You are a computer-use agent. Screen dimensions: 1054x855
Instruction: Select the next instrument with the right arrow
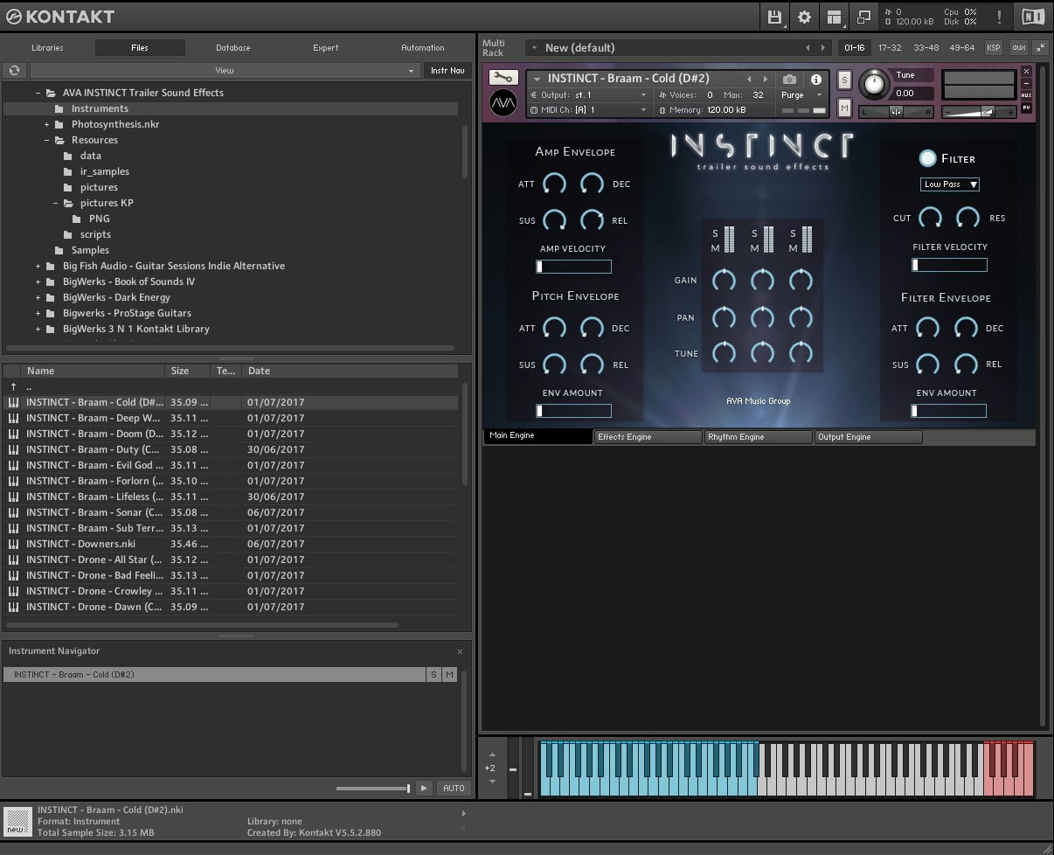766,80
